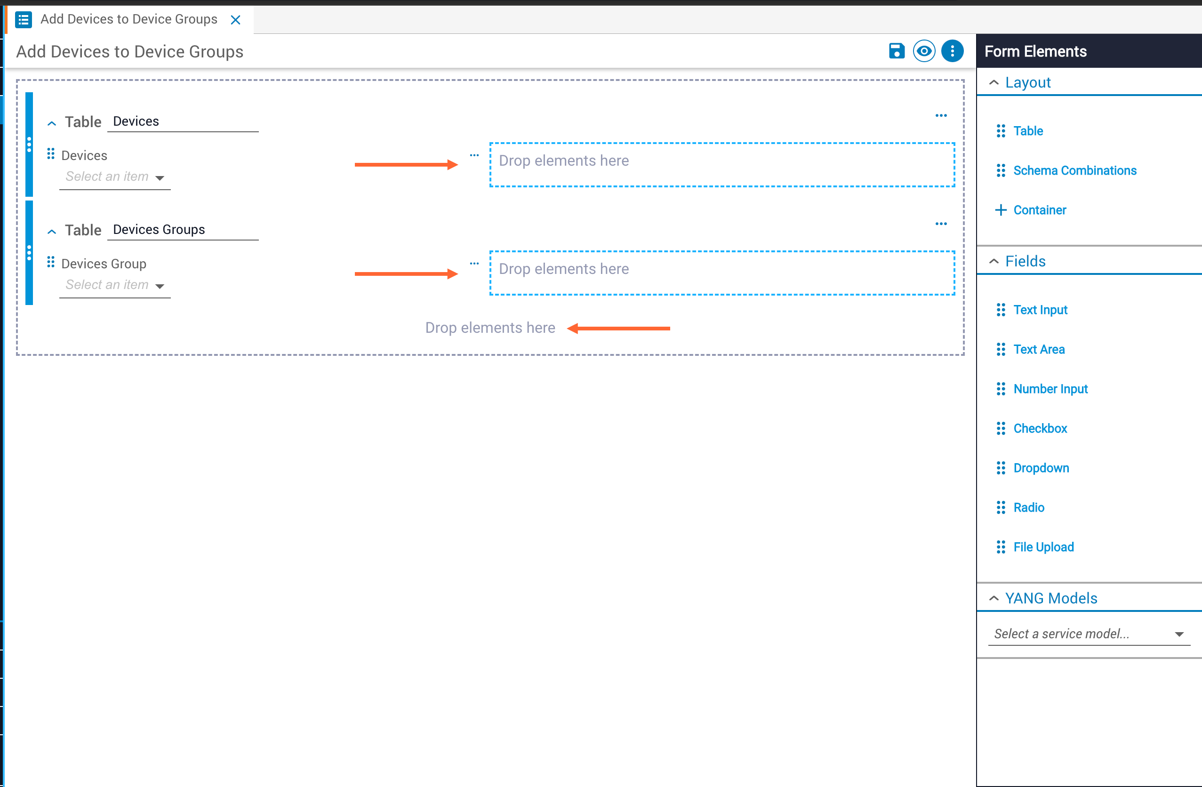Viewport: 1202px width, 787px height.
Task: Click the Devices table ellipsis menu
Action: tap(941, 116)
